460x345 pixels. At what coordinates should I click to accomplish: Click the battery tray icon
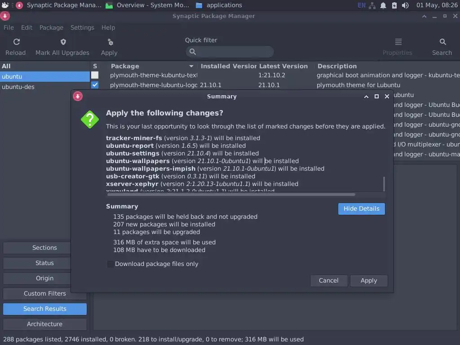click(394, 5)
